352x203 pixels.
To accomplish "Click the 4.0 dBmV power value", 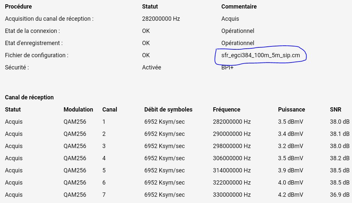I will click(290, 183).
